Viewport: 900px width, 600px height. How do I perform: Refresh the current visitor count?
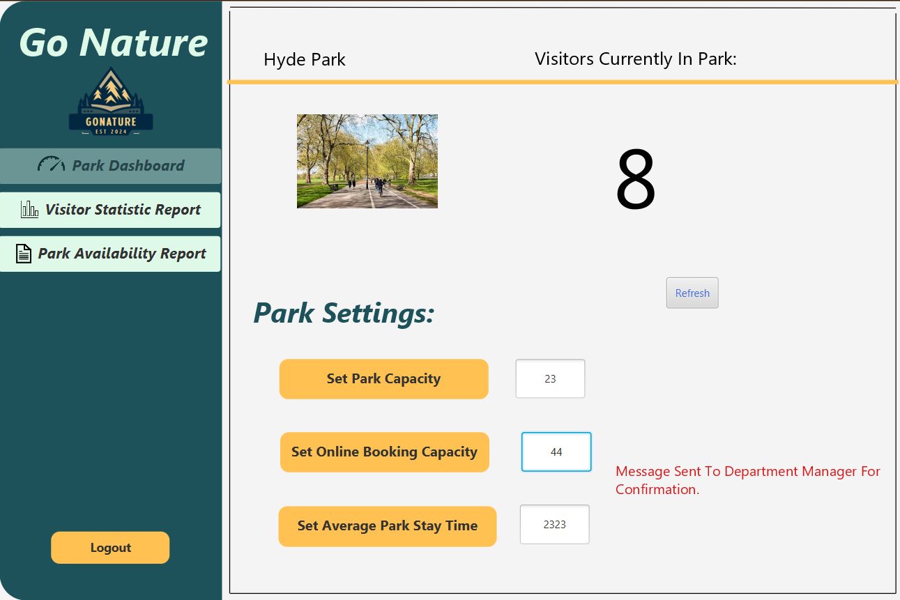tap(692, 293)
